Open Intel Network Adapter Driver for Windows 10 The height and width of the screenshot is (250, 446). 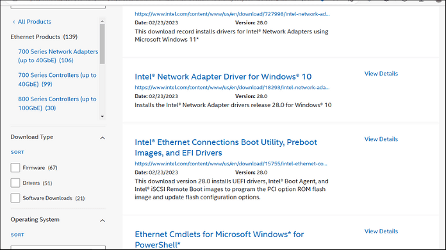coord(223,76)
